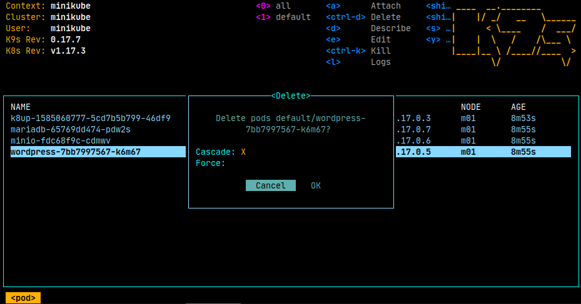Click the ctrl-k Kill command hint
581x304 pixels.
[x=380, y=51]
